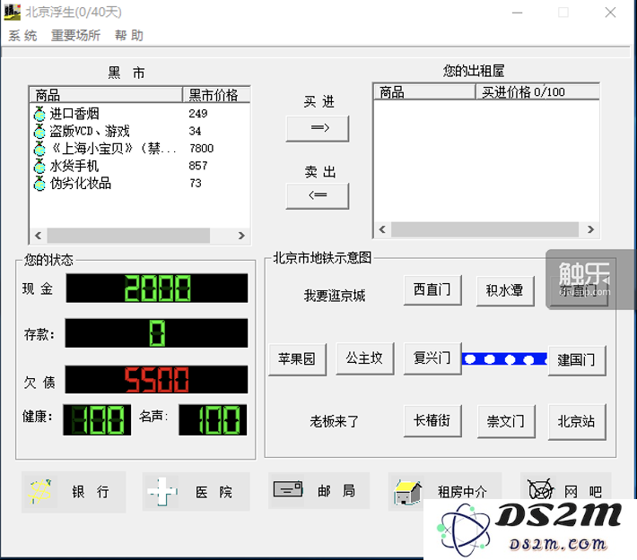Go to 崇文门 station
637x560 pixels.
click(x=506, y=422)
